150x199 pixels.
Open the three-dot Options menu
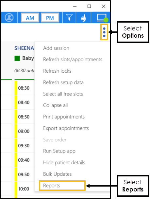[104, 32]
